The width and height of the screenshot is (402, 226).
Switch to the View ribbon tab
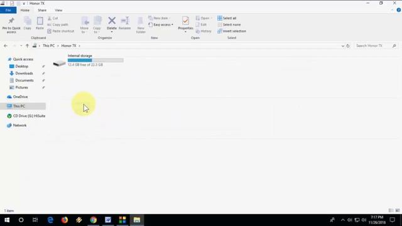point(58,10)
